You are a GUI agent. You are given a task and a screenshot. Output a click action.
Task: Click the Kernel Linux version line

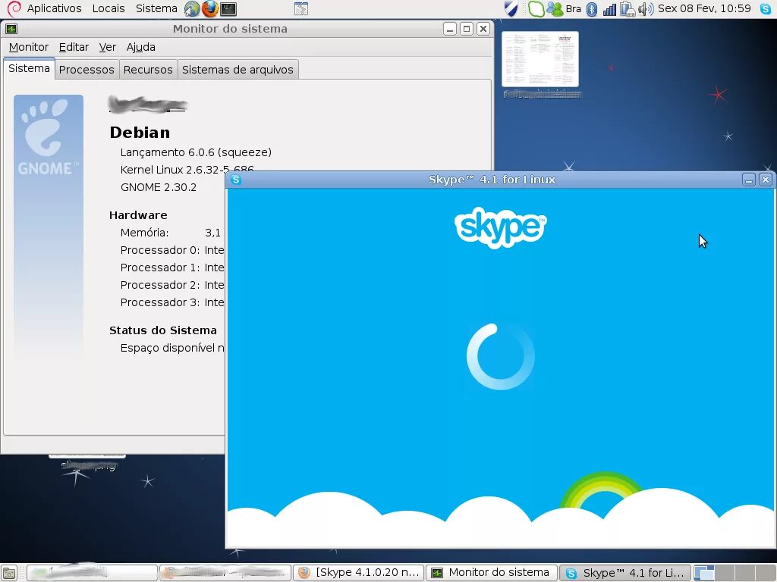[x=187, y=169]
